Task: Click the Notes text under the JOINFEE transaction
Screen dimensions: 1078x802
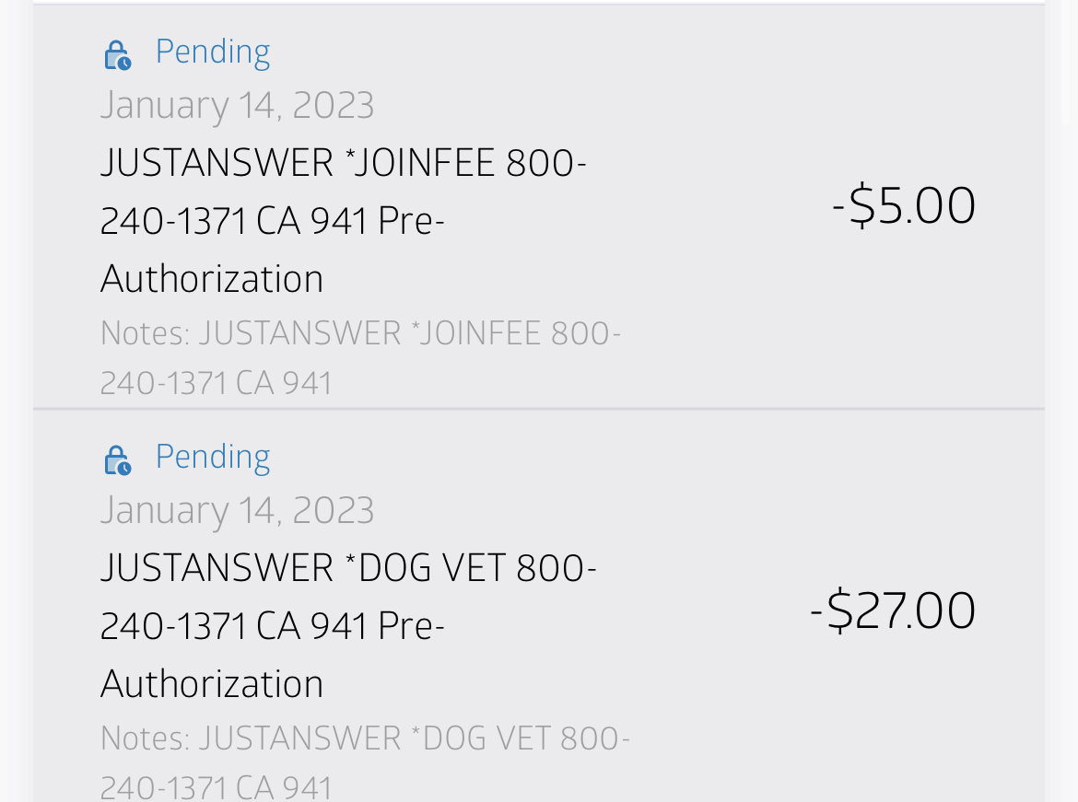Action: tap(359, 356)
